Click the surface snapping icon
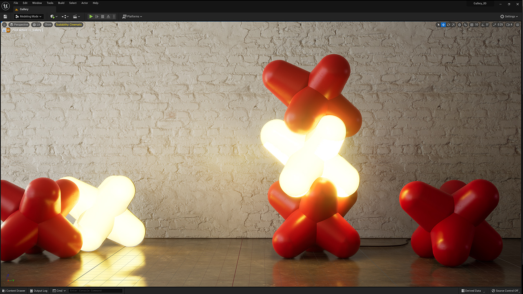Image resolution: width=523 pixels, height=294 pixels. pos(465,25)
